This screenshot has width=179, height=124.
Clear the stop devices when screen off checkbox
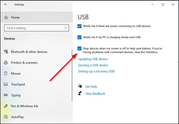[x=80, y=48]
